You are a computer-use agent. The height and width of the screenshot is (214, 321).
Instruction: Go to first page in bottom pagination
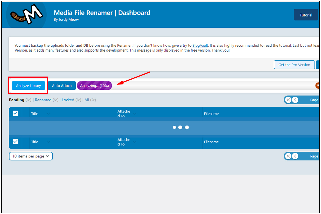[288, 156]
